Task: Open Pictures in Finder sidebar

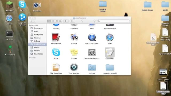Action: pos(37,51)
